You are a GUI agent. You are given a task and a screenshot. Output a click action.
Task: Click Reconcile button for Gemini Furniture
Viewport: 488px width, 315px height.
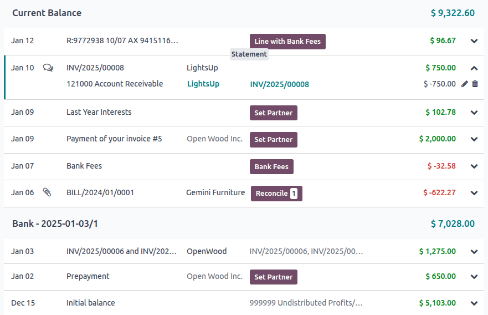click(276, 194)
